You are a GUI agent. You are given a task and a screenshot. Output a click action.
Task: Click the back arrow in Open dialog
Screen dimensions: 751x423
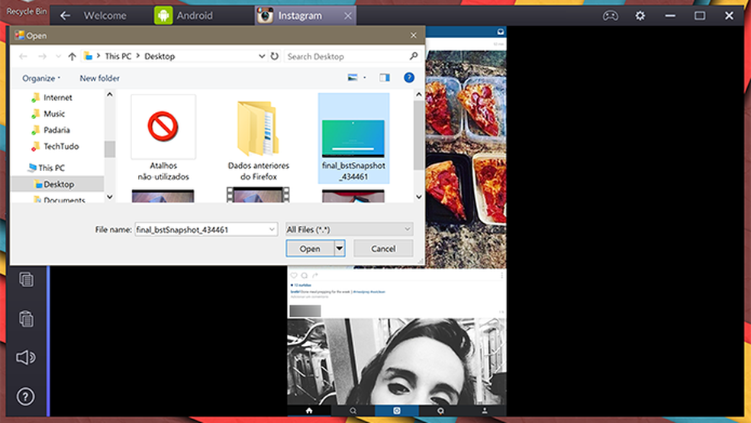point(23,57)
